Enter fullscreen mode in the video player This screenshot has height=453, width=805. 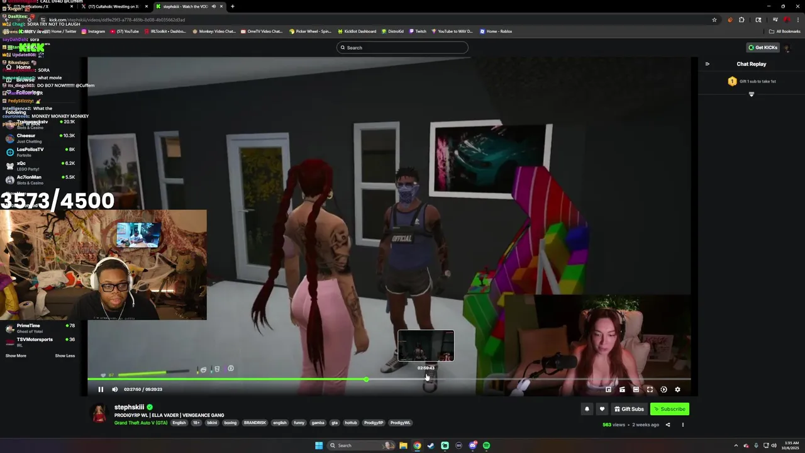(650, 389)
